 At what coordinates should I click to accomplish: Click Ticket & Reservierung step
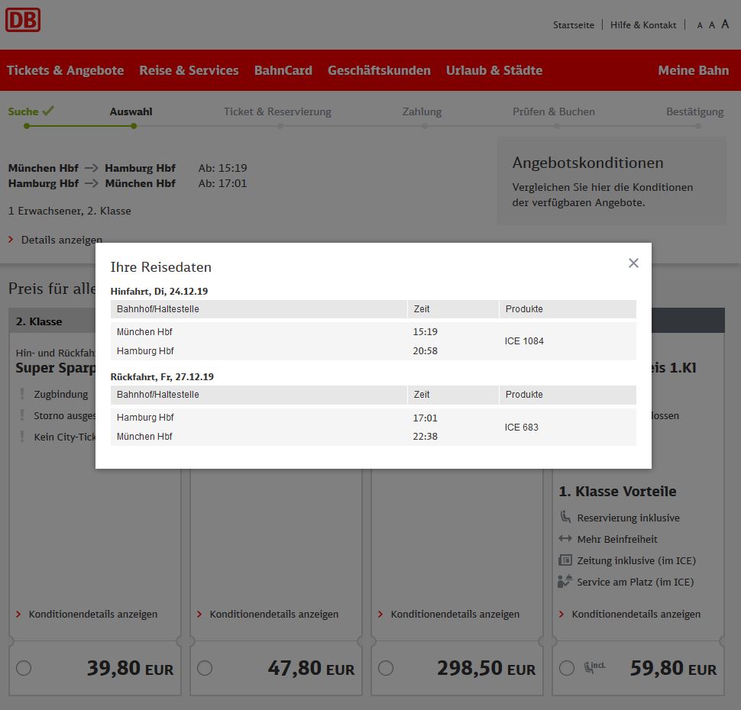pyautogui.click(x=277, y=111)
